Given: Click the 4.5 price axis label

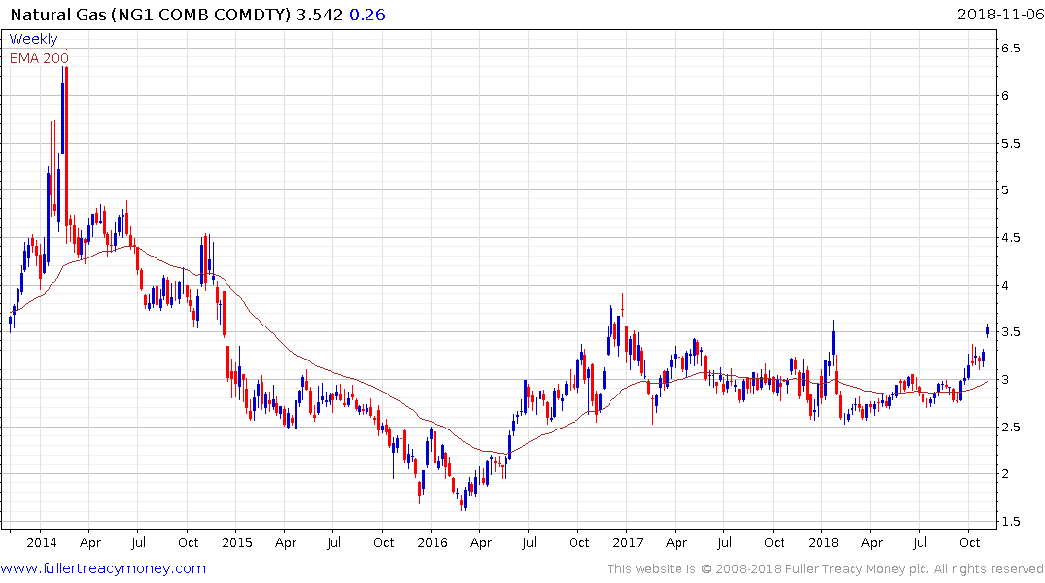Looking at the screenshot, I should click(1010, 238).
